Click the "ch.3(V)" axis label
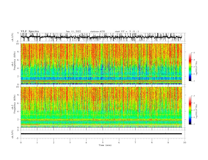Image resolution: width=208 pixels, height=160 pixels. 13,134
